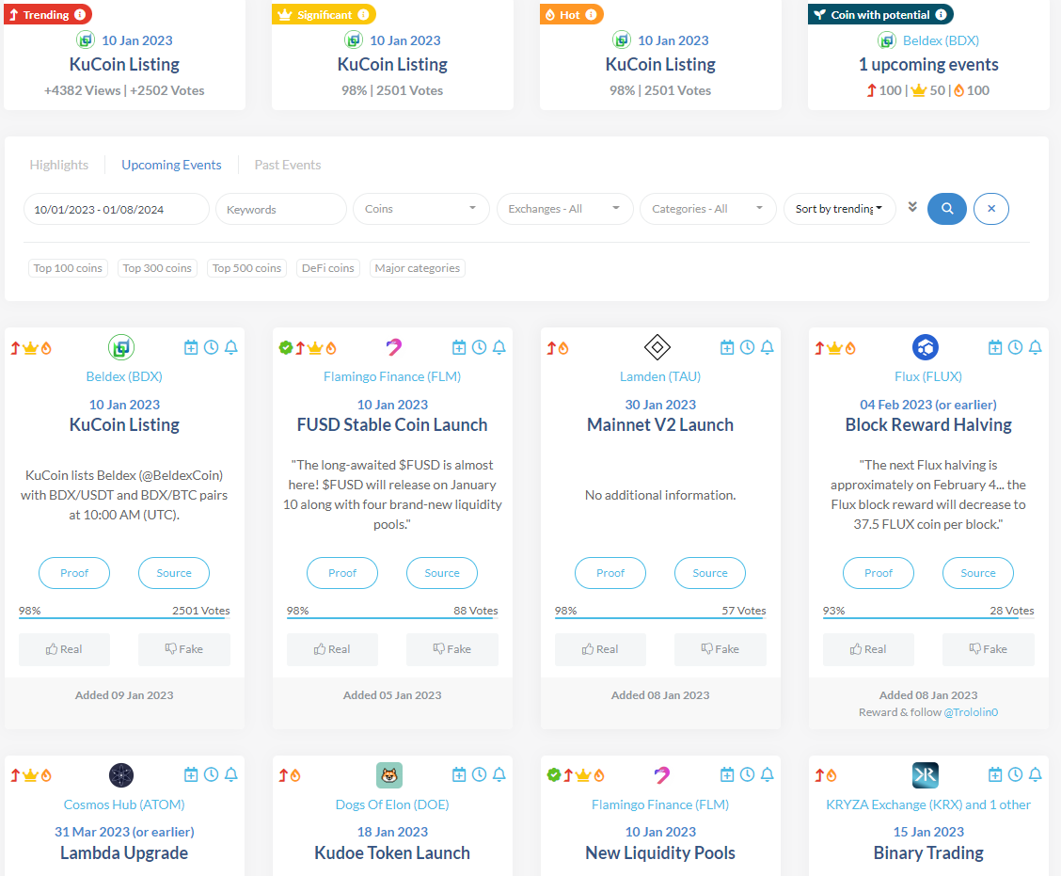Enable bell notification for Beldex KuCoin Listing
Viewport: 1061px width, 876px height.
[x=230, y=347]
